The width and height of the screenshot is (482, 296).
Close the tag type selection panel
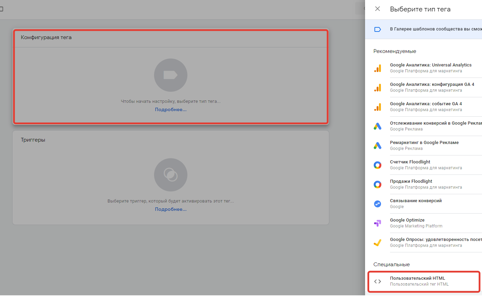(x=378, y=9)
